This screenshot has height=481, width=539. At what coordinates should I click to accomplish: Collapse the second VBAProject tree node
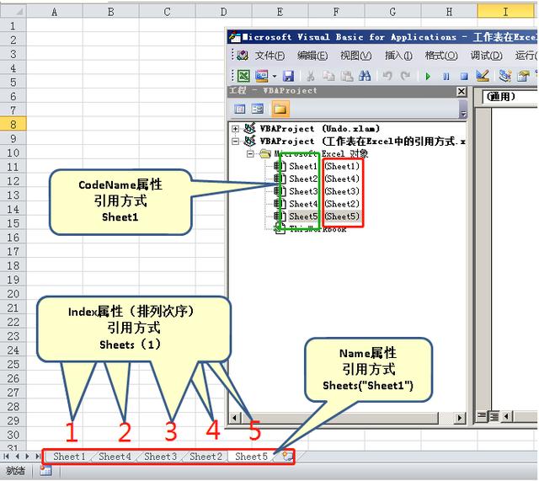coord(236,142)
